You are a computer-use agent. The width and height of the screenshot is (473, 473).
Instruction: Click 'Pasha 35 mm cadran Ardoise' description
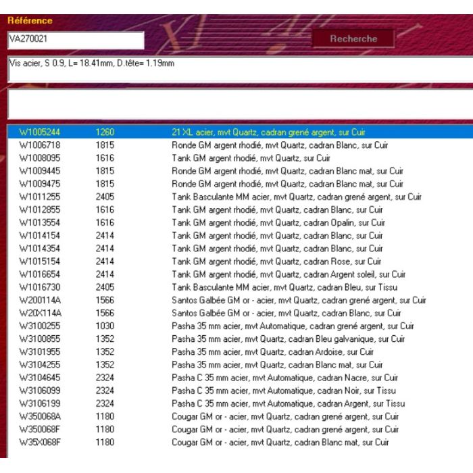[x=273, y=352]
